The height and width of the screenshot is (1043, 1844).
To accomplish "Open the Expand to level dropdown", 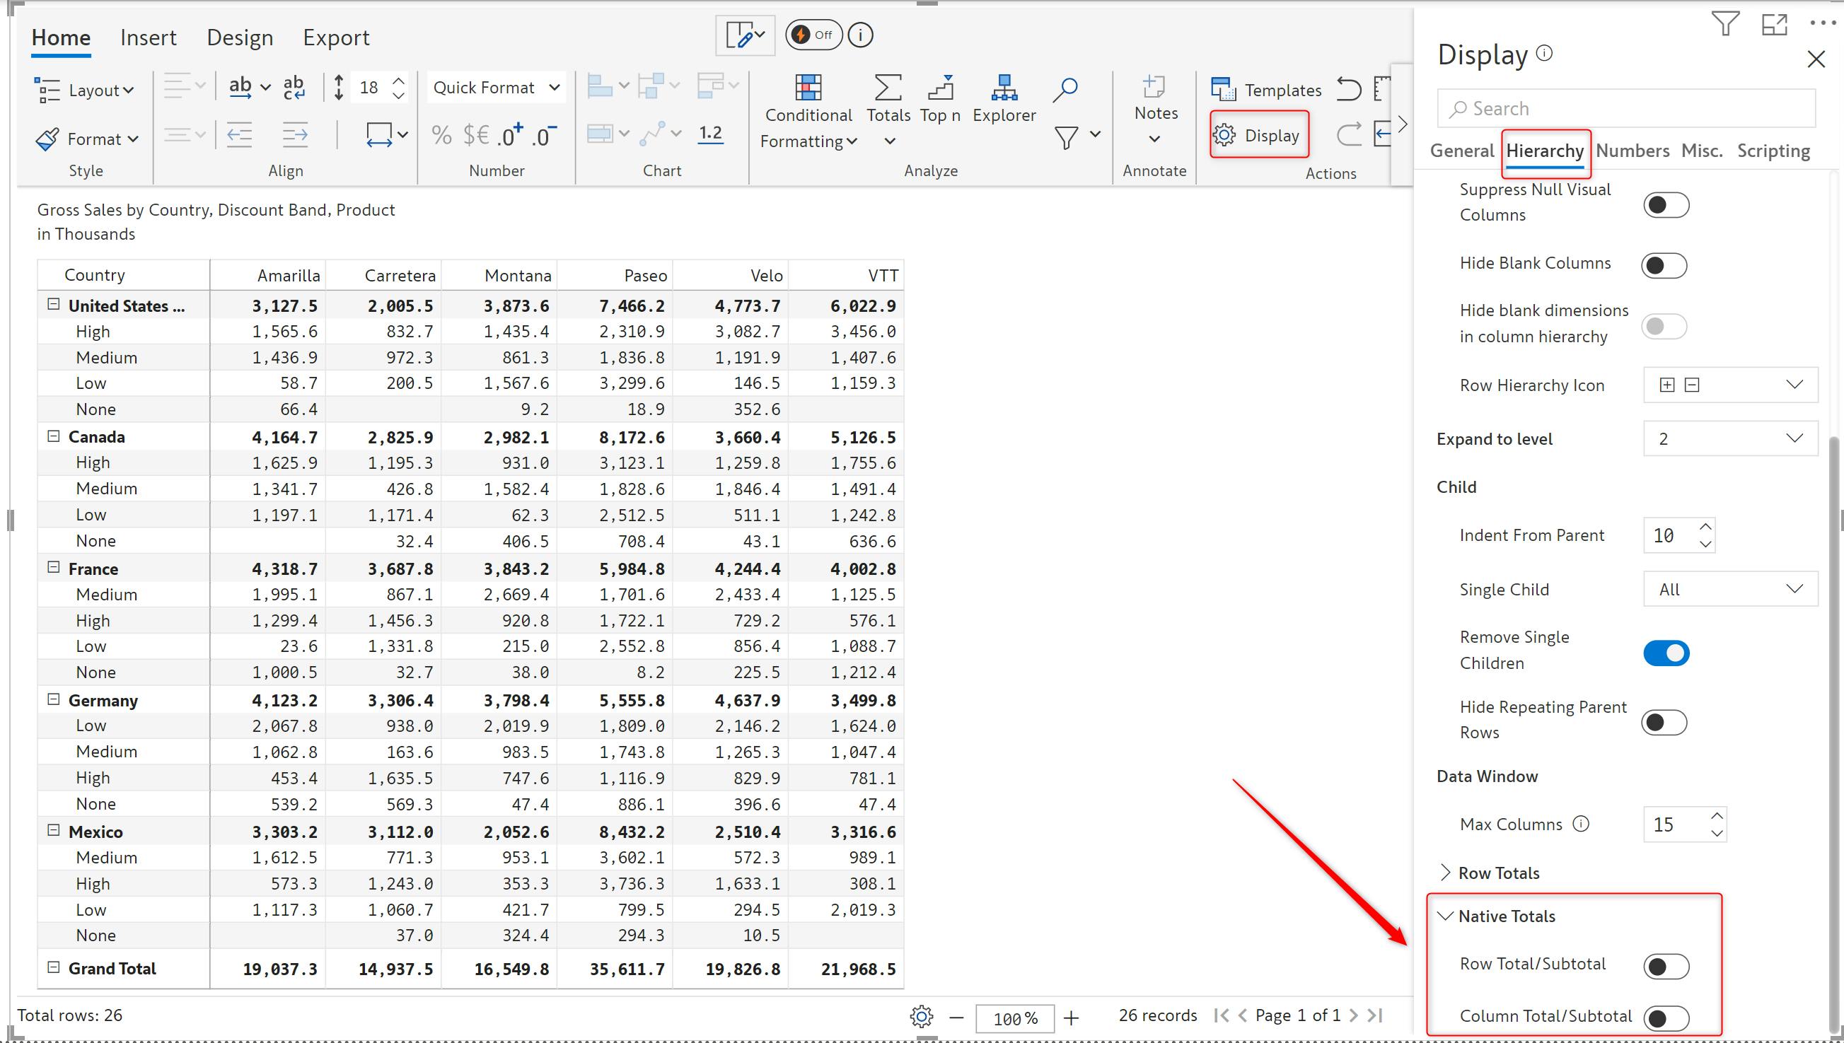I will coord(1729,438).
